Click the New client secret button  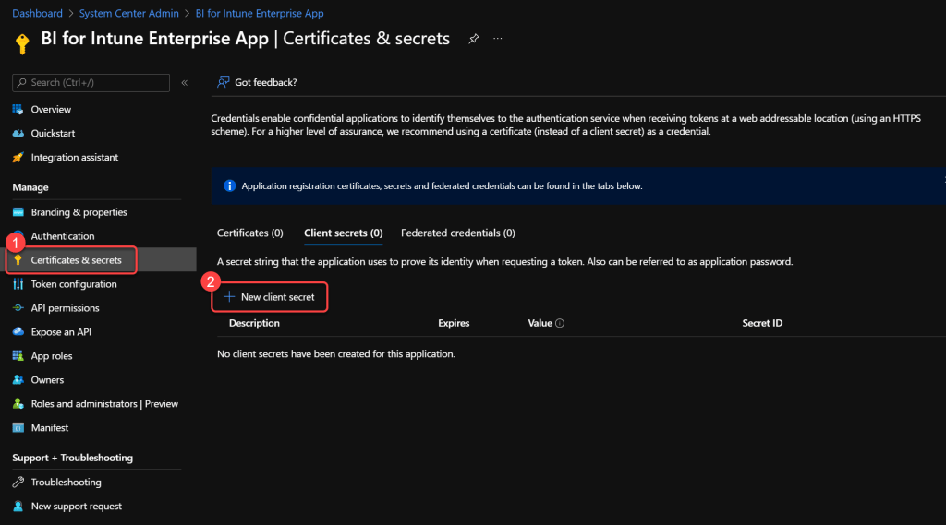click(270, 297)
